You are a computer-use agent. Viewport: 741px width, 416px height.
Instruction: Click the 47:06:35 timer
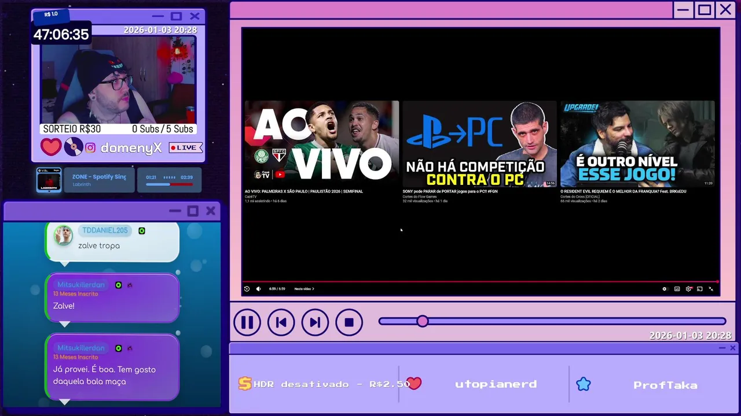coord(61,34)
